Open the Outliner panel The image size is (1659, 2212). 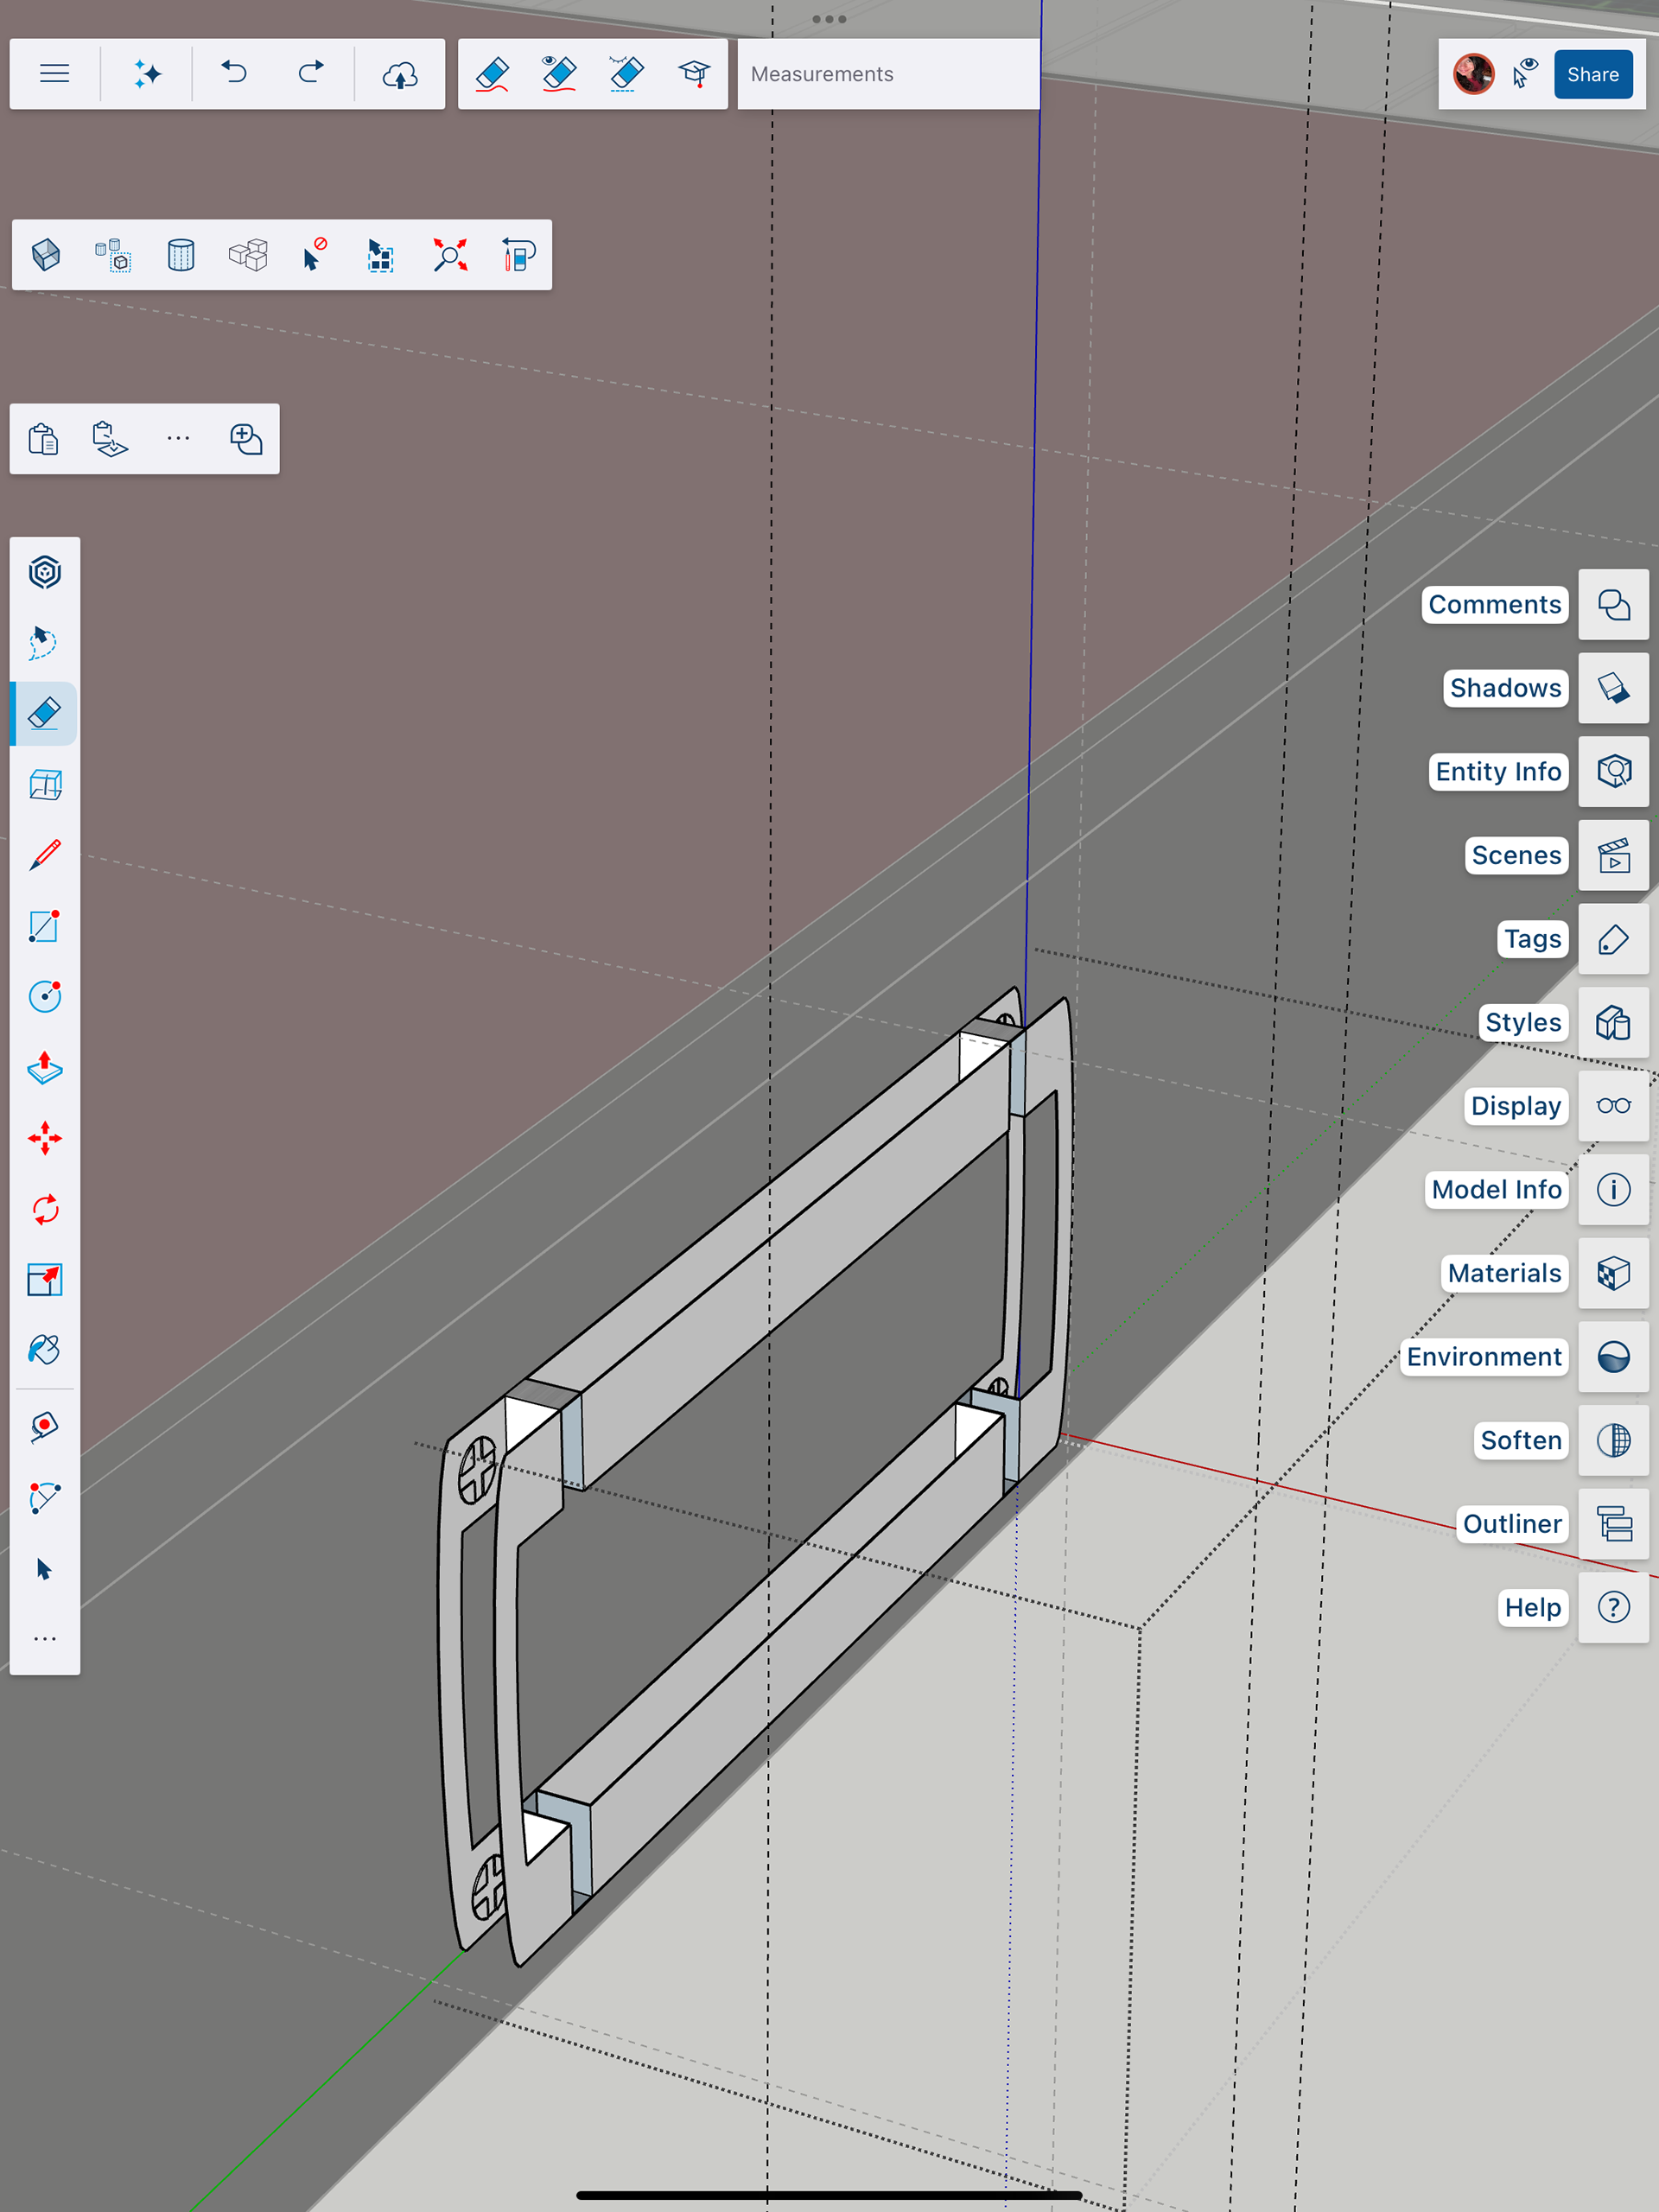pyautogui.click(x=1613, y=1524)
